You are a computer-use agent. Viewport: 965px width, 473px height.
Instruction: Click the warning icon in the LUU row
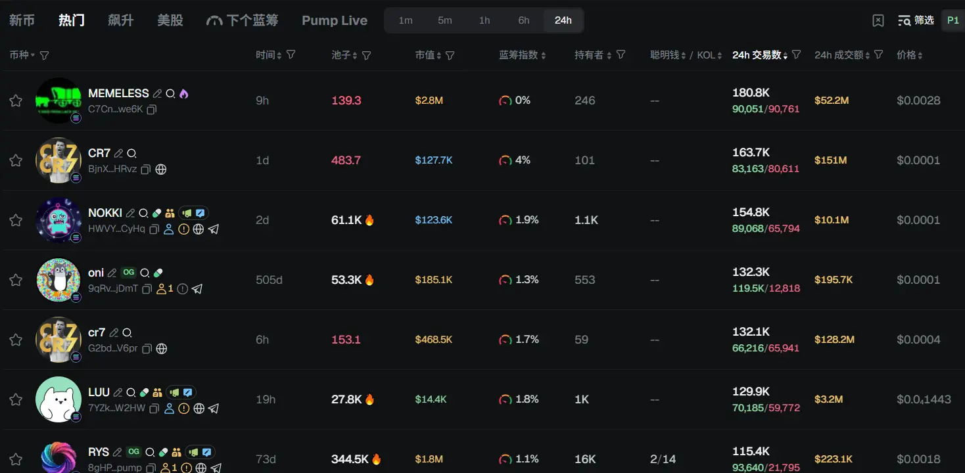click(184, 409)
